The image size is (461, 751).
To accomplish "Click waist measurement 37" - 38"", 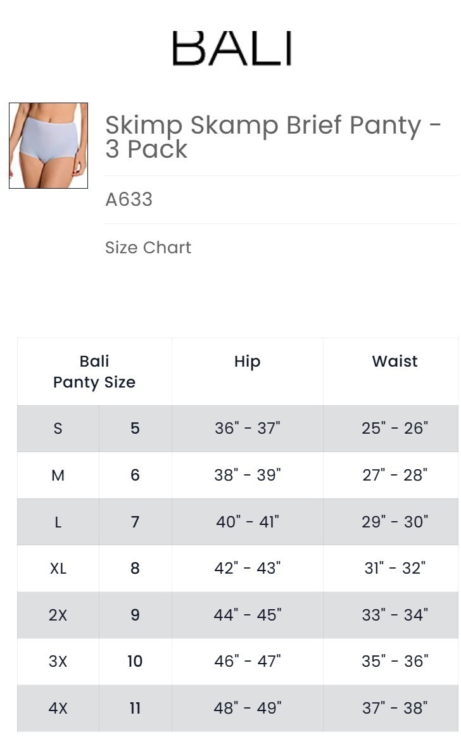I will point(395,708).
